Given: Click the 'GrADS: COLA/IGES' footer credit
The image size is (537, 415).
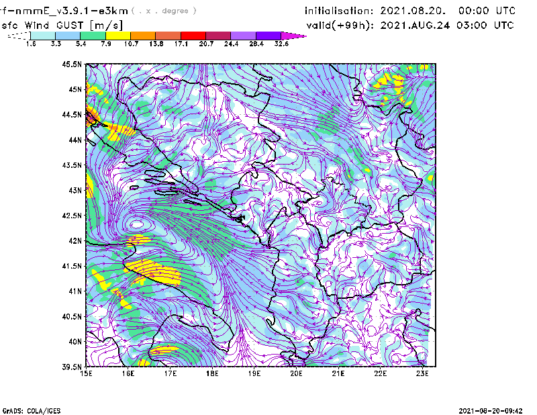Looking at the screenshot, I should (x=32, y=411).
